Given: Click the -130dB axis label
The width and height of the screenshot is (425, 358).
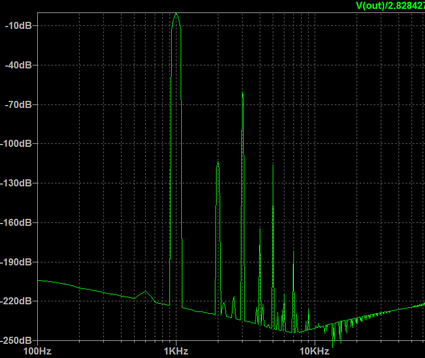Looking at the screenshot, I should pyautogui.click(x=16, y=183).
